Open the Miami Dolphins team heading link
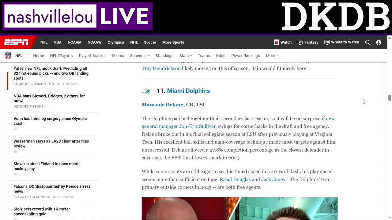Image resolution: width=392 pixels, height=220 pixels. click(188, 91)
